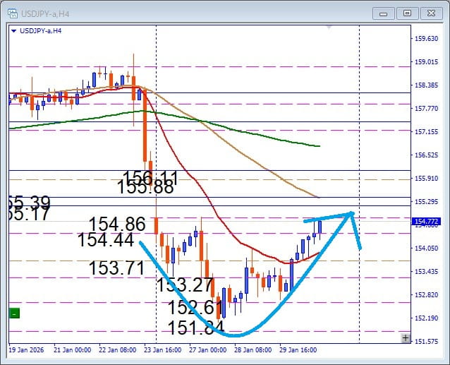Click the 19 Jan 2026 date label
Viewport: 450px width, 365px height.
pyautogui.click(x=26, y=350)
